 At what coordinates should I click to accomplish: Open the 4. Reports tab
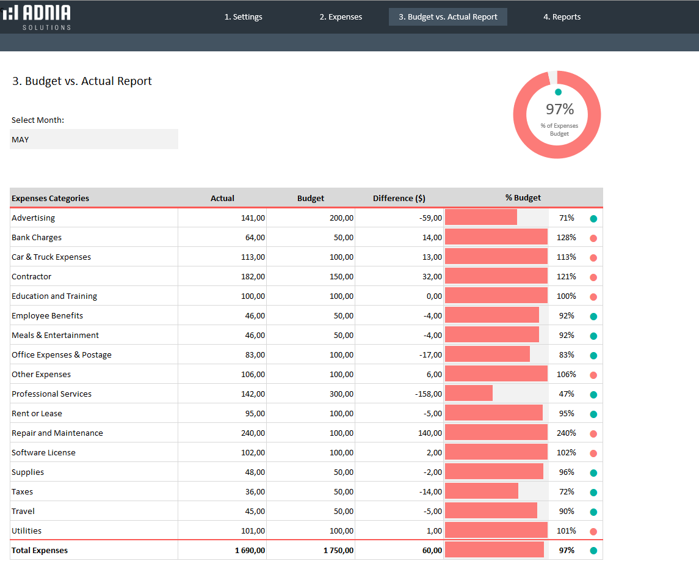tap(562, 17)
